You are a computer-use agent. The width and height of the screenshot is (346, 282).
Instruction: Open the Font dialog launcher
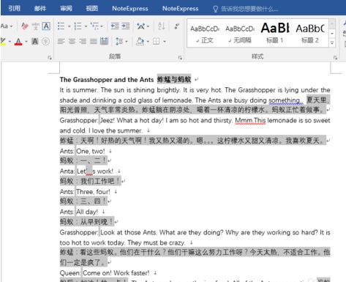[50, 58]
